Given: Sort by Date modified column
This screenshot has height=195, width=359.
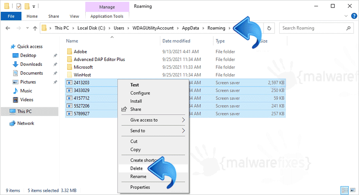Looking at the screenshot, I should [176, 41].
